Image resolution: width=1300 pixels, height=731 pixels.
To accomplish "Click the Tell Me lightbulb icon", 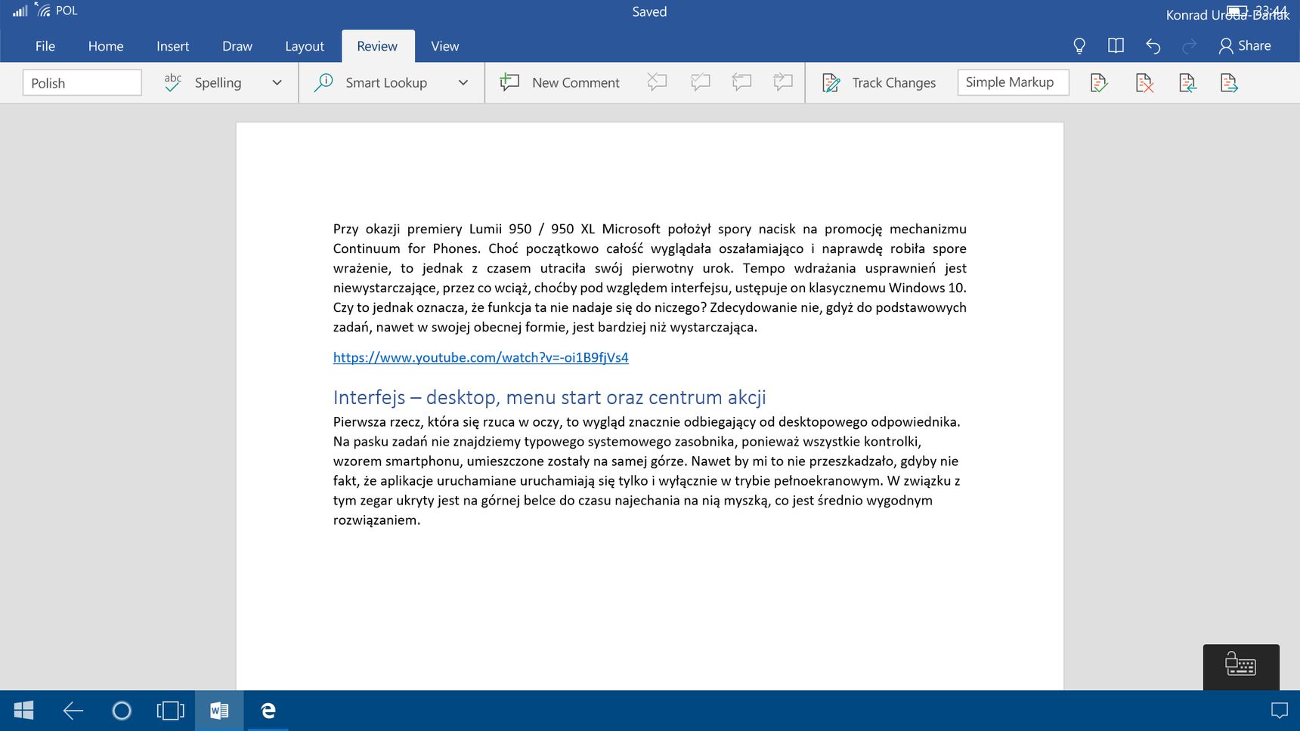I will [x=1079, y=46].
